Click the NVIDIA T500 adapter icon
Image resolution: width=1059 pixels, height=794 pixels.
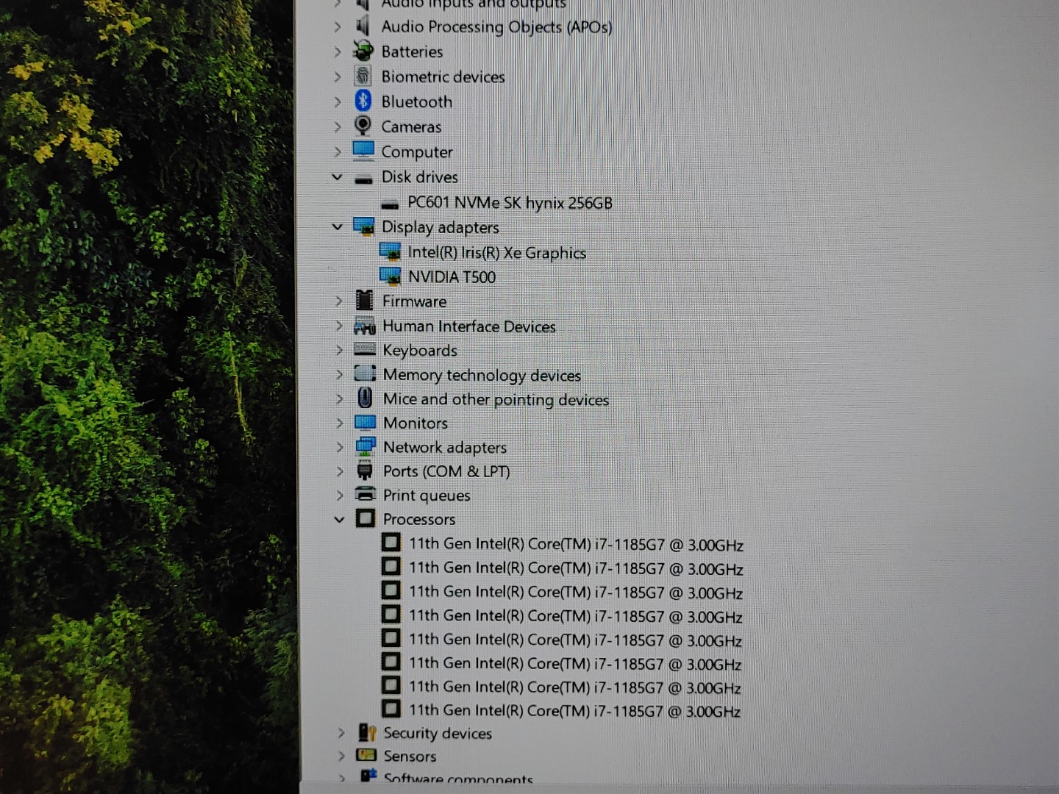click(390, 276)
